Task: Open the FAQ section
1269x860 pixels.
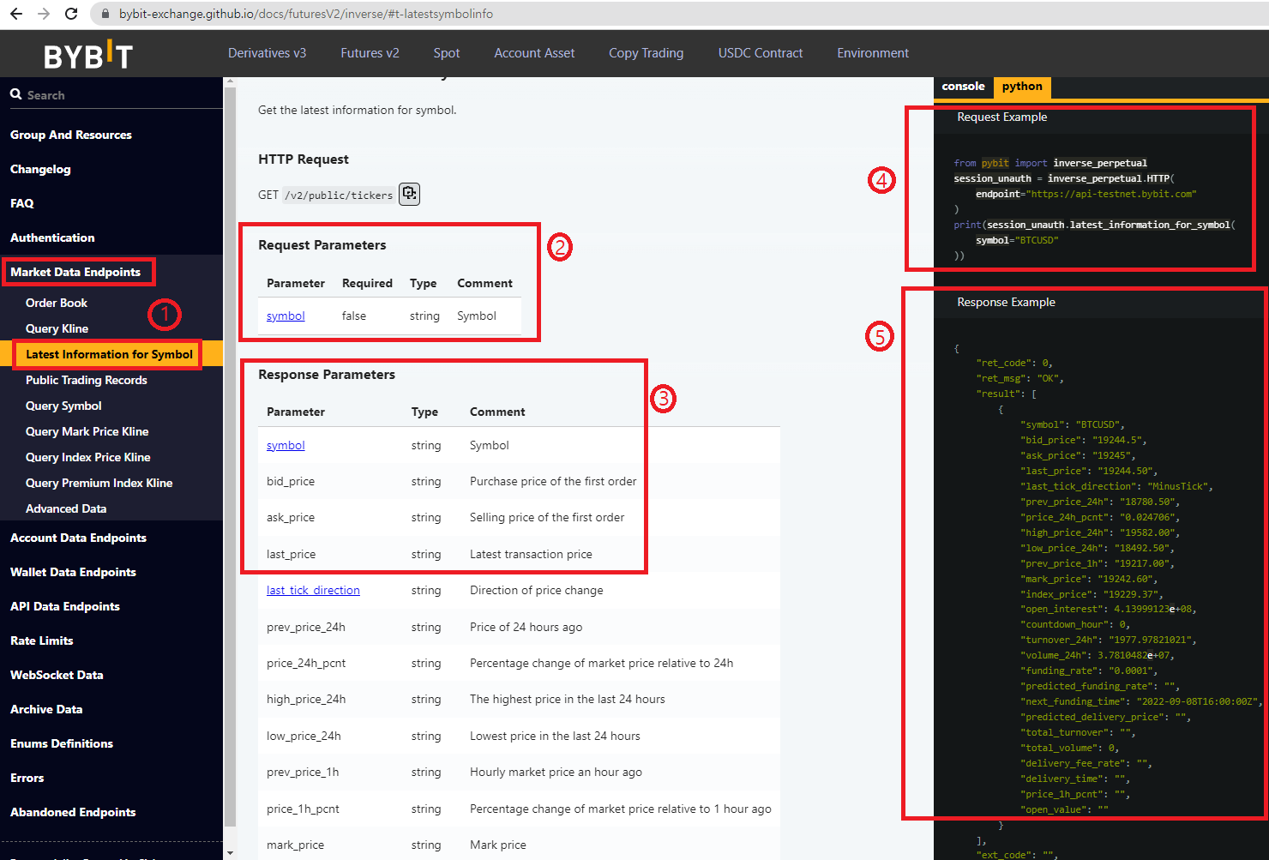Action: point(21,203)
